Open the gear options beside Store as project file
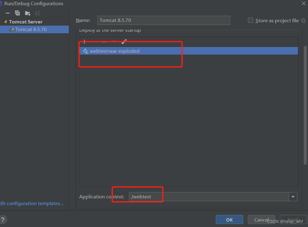Image resolution: width=308 pixels, height=227 pixels. (x=303, y=20)
